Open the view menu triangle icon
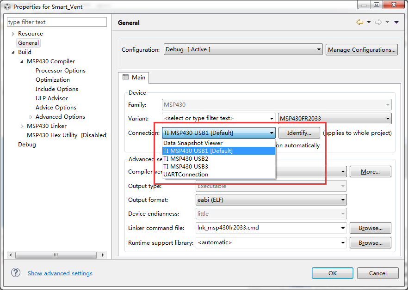 click(396, 22)
